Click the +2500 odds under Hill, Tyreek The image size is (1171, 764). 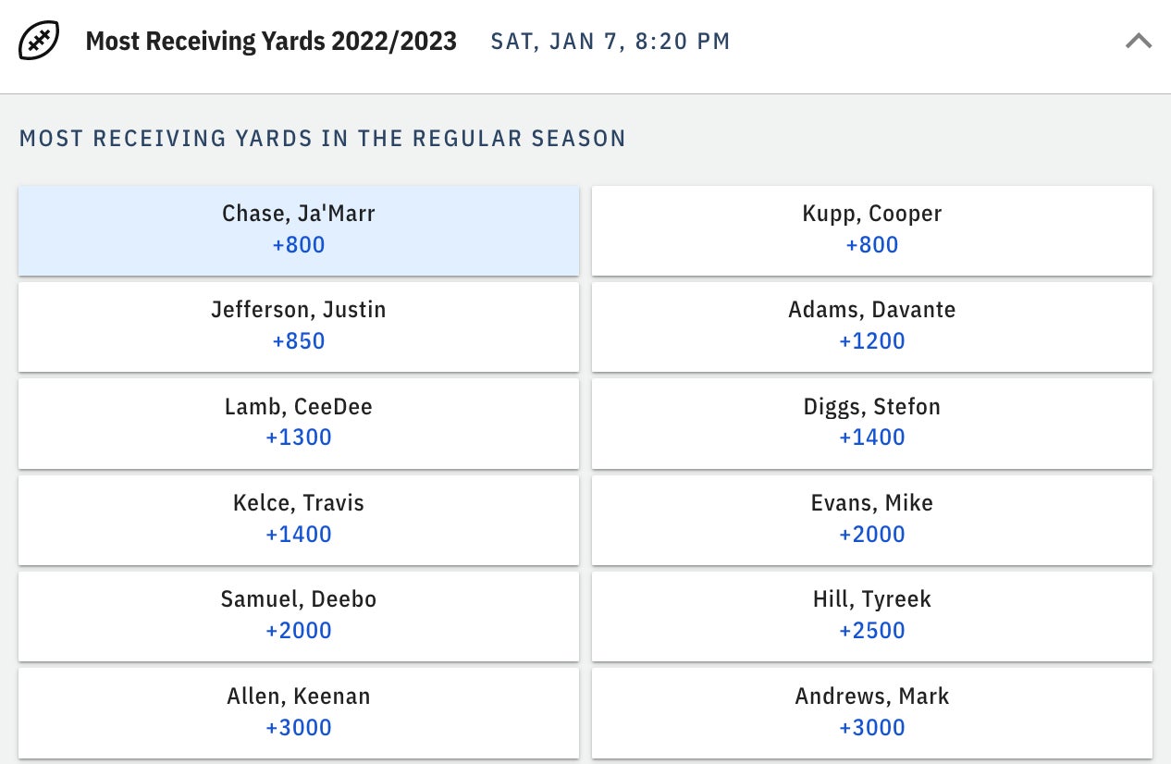click(872, 631)
